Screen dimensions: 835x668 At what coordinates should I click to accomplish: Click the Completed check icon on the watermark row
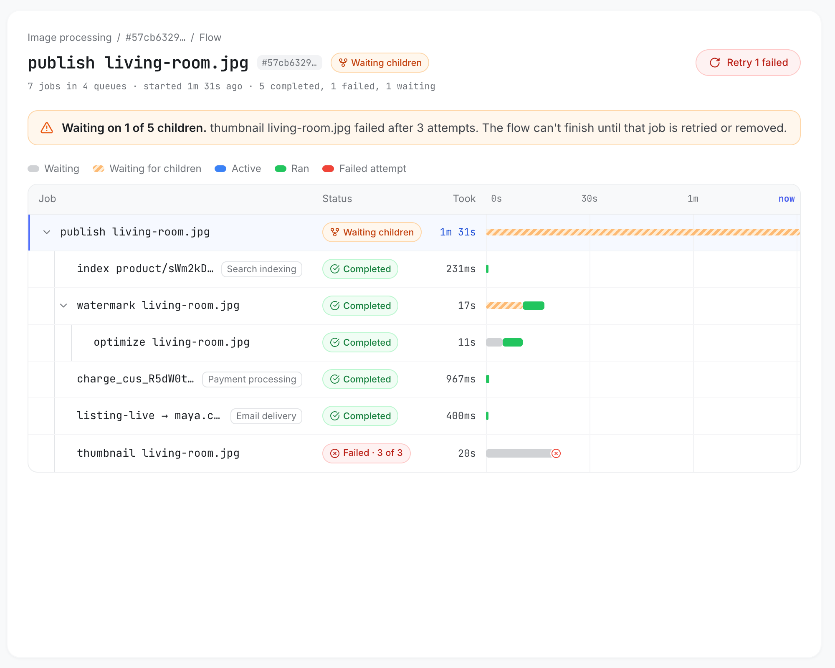(x=335, y=306)
